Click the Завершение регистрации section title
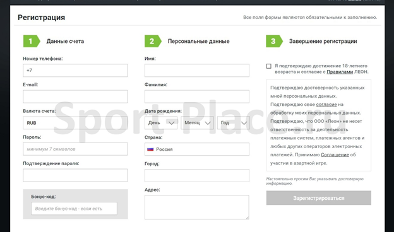The height and width of the screenshot is (232, 394). click(x=323, y=41)
